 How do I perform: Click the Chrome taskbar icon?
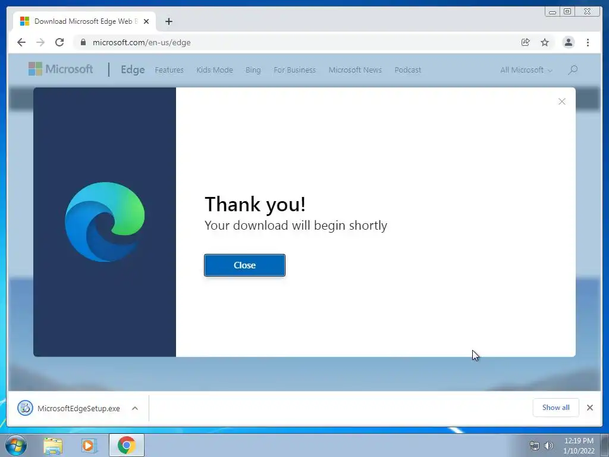click(127, 445)
